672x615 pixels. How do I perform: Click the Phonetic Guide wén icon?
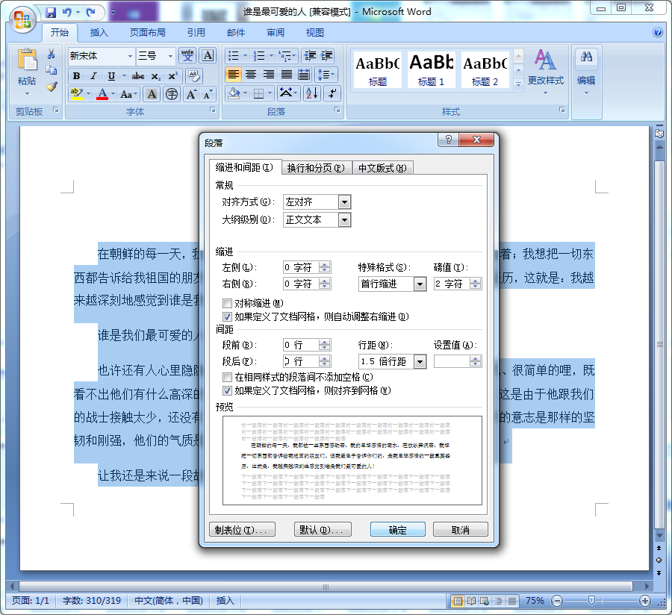(187, 56)
